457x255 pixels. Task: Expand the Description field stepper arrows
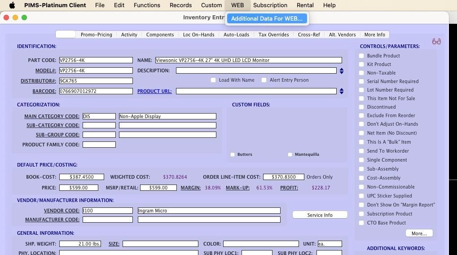click(342, 70)
